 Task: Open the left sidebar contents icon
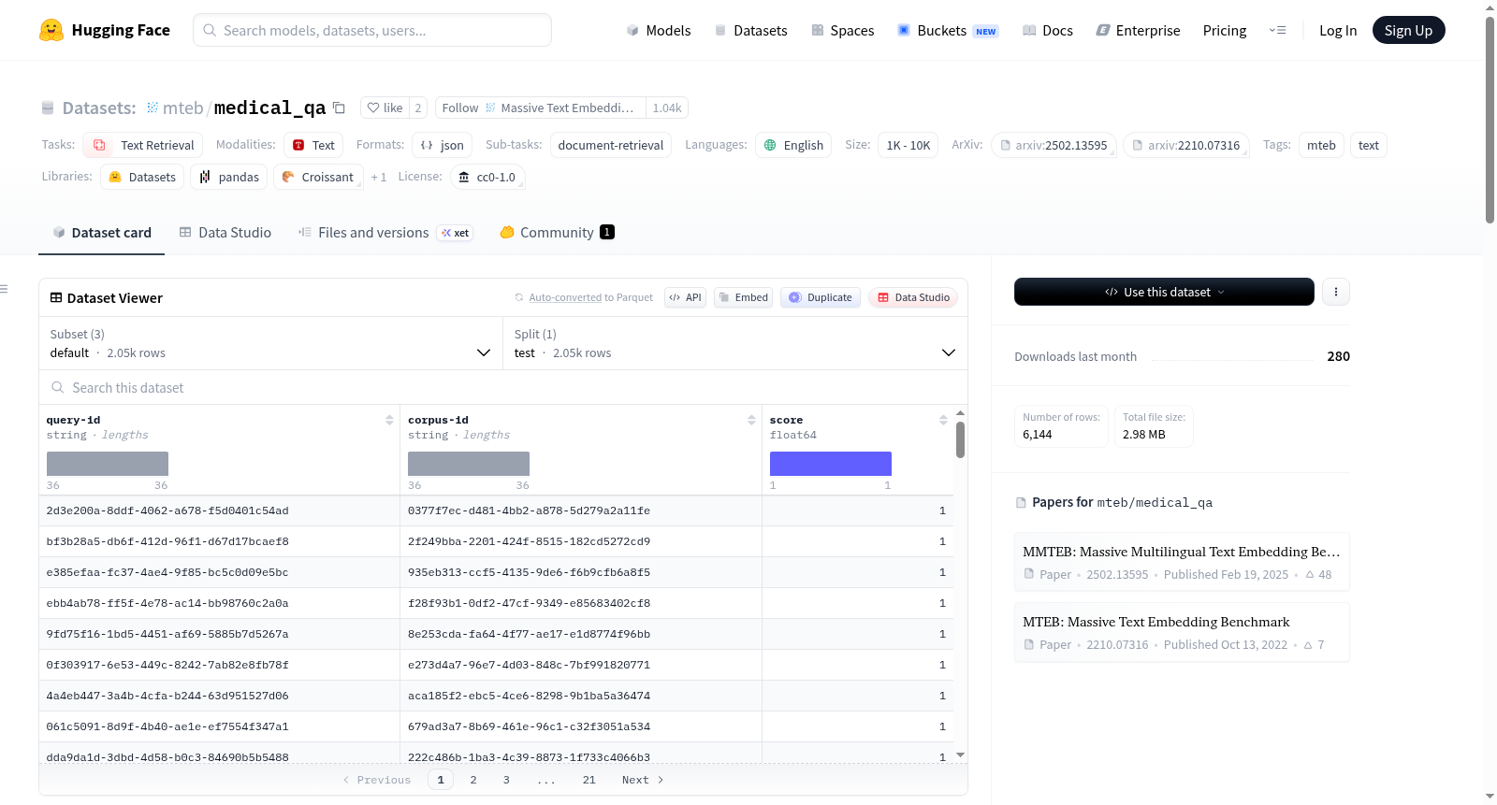[x=4, y=289]
